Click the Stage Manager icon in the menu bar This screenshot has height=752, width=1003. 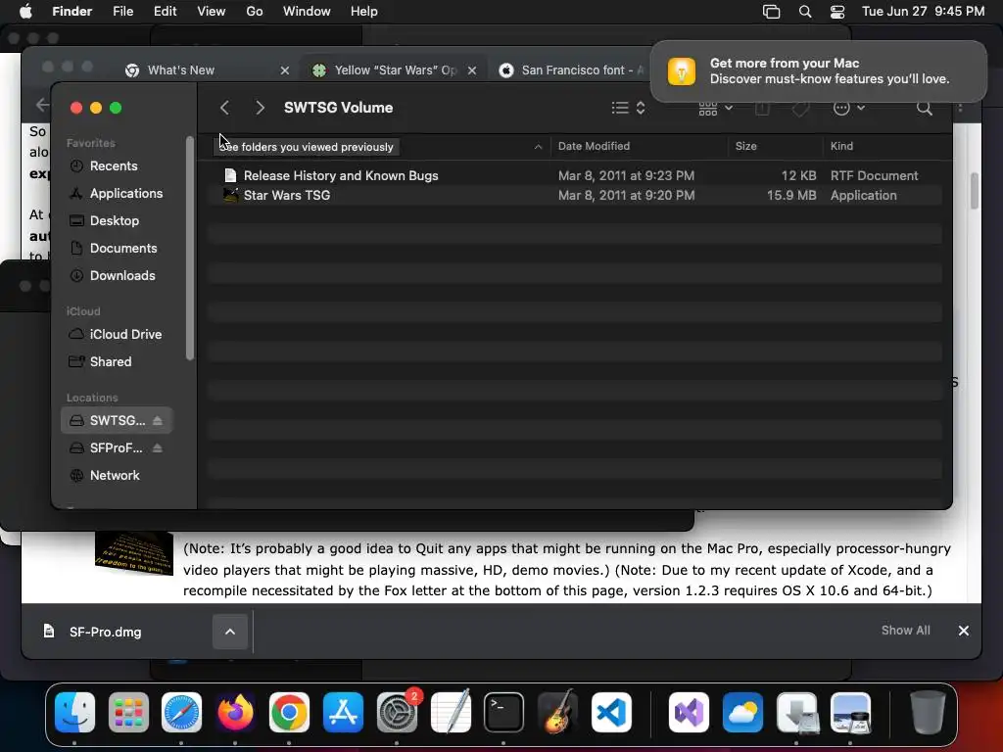[x=772, y=12]
